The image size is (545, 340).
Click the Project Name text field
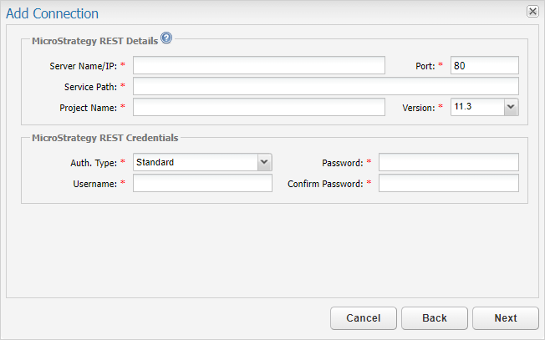[x=259, y=107]
